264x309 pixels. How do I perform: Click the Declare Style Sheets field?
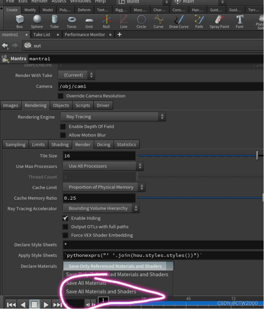(x=163, y=245)
